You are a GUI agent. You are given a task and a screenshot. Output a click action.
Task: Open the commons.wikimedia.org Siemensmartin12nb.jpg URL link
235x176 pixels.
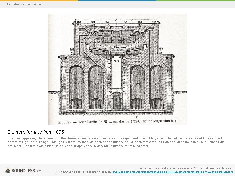point(167,172)
